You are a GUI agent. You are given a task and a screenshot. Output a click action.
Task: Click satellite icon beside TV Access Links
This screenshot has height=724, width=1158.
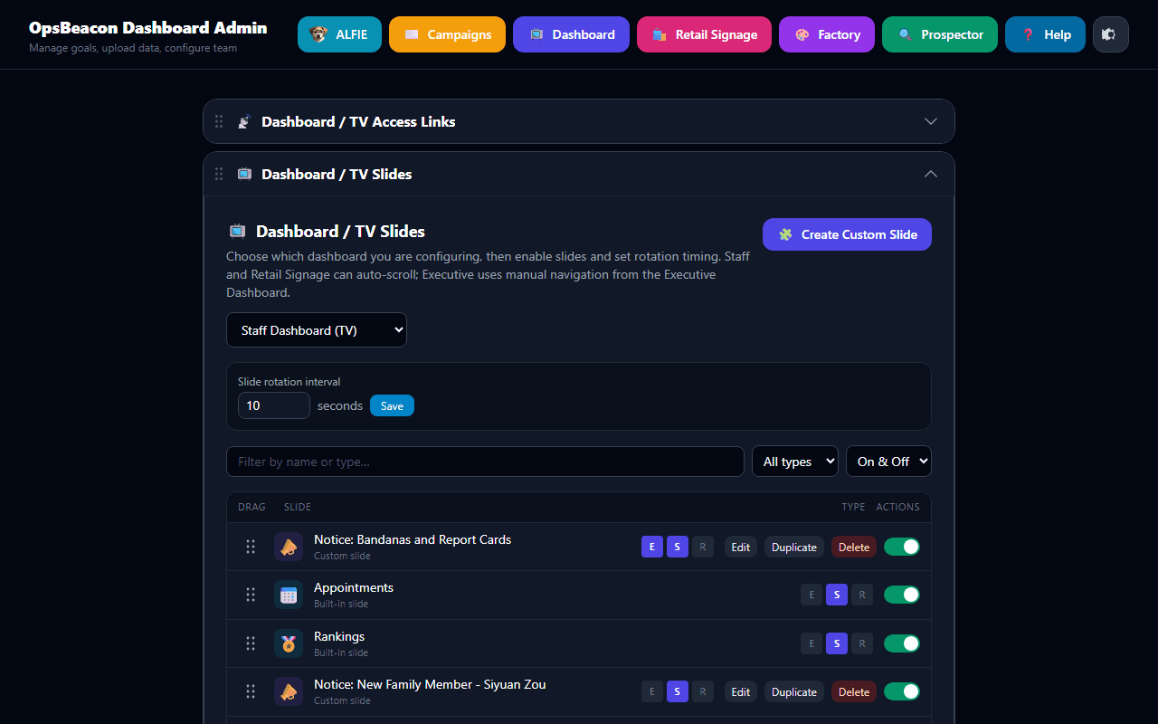point(243,121)
